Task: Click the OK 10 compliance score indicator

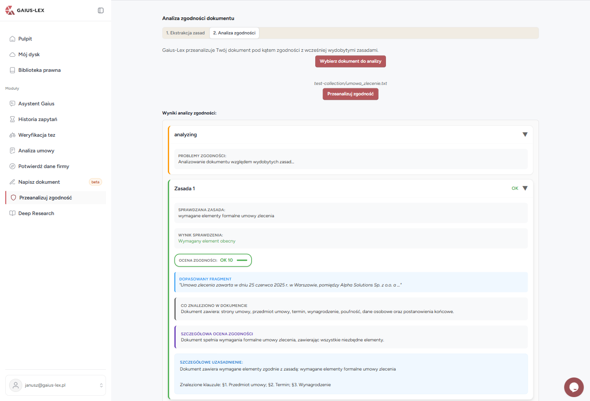Action: coord(213,260)
